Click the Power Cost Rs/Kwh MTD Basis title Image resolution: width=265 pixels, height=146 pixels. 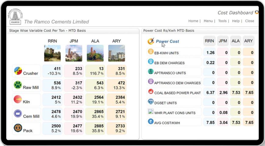tap(169, 30)
